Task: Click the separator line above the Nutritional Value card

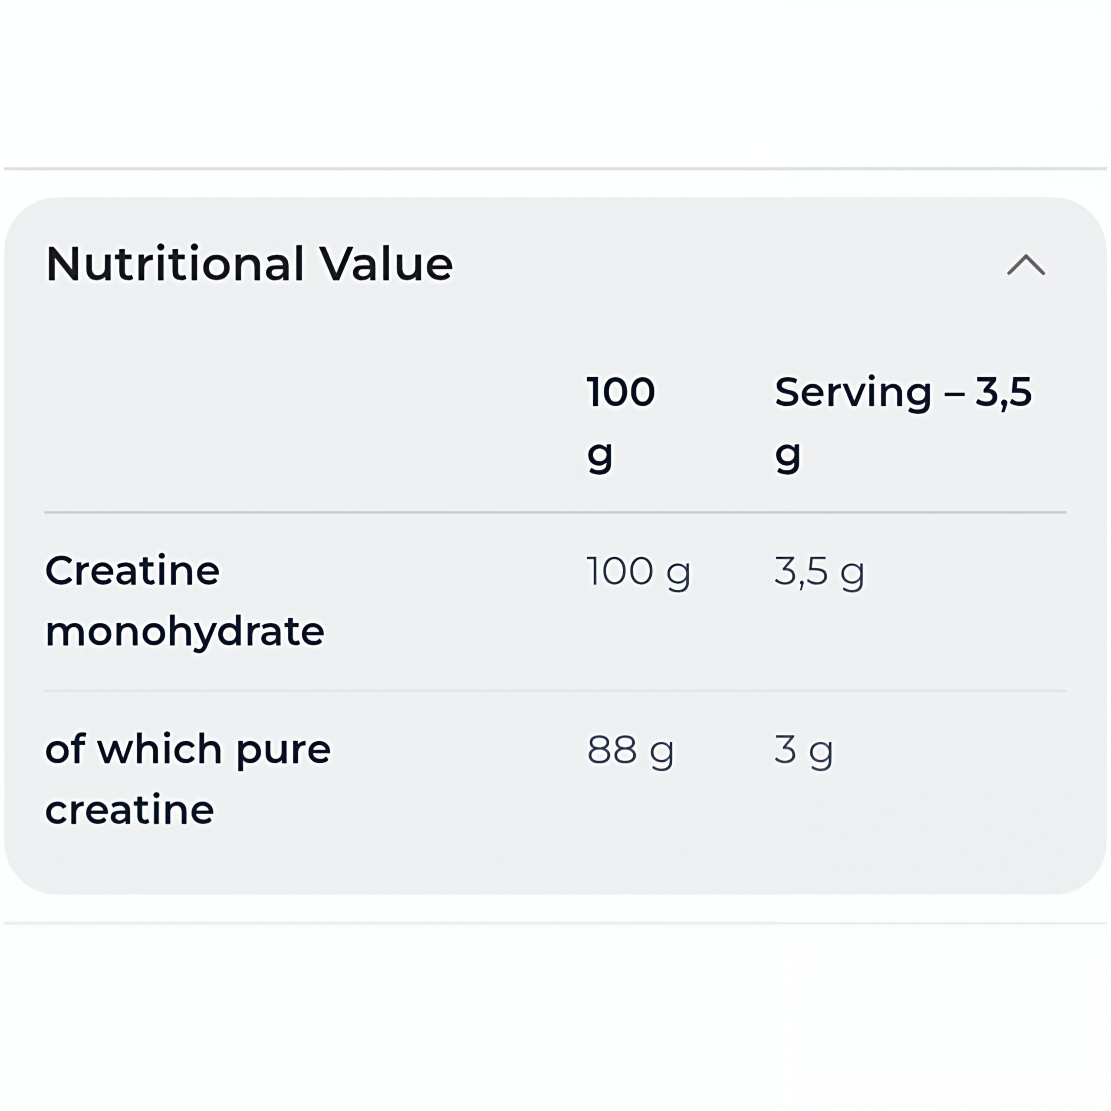Action: point(555,168)
